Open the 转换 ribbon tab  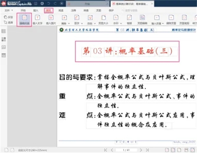[x=86, y=10]
